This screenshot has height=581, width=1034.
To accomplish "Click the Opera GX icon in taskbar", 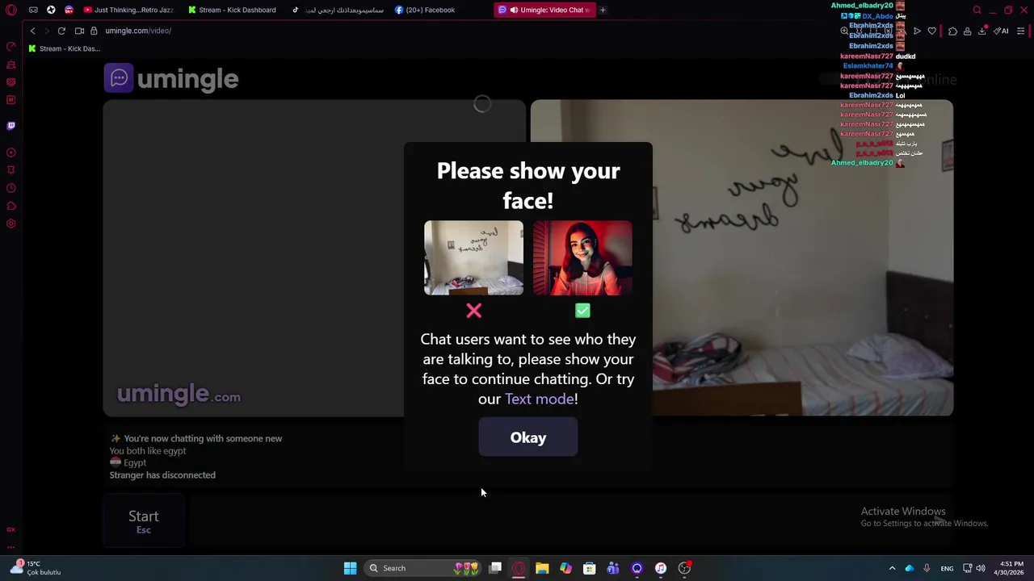I will 519,568.
